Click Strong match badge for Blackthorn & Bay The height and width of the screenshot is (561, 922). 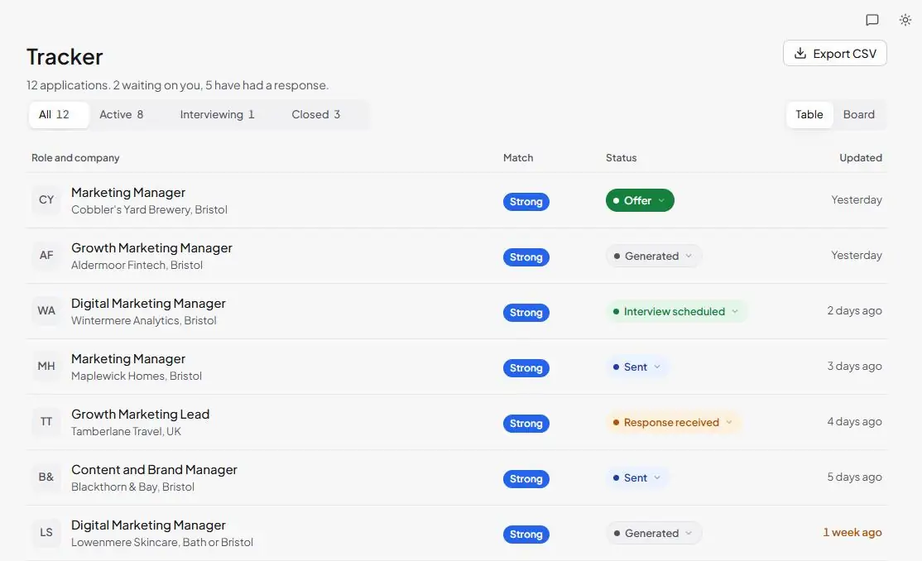pos(526,479)
